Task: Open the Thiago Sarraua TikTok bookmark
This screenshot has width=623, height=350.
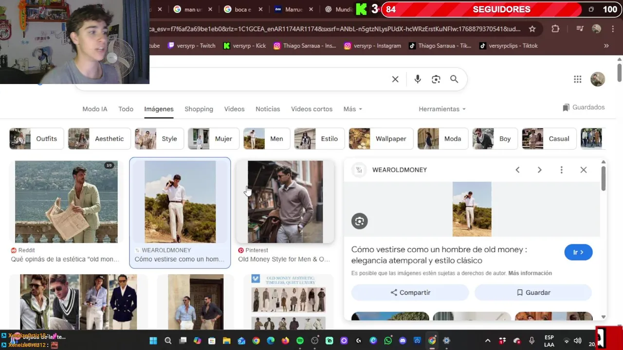Action: [440, 46]
